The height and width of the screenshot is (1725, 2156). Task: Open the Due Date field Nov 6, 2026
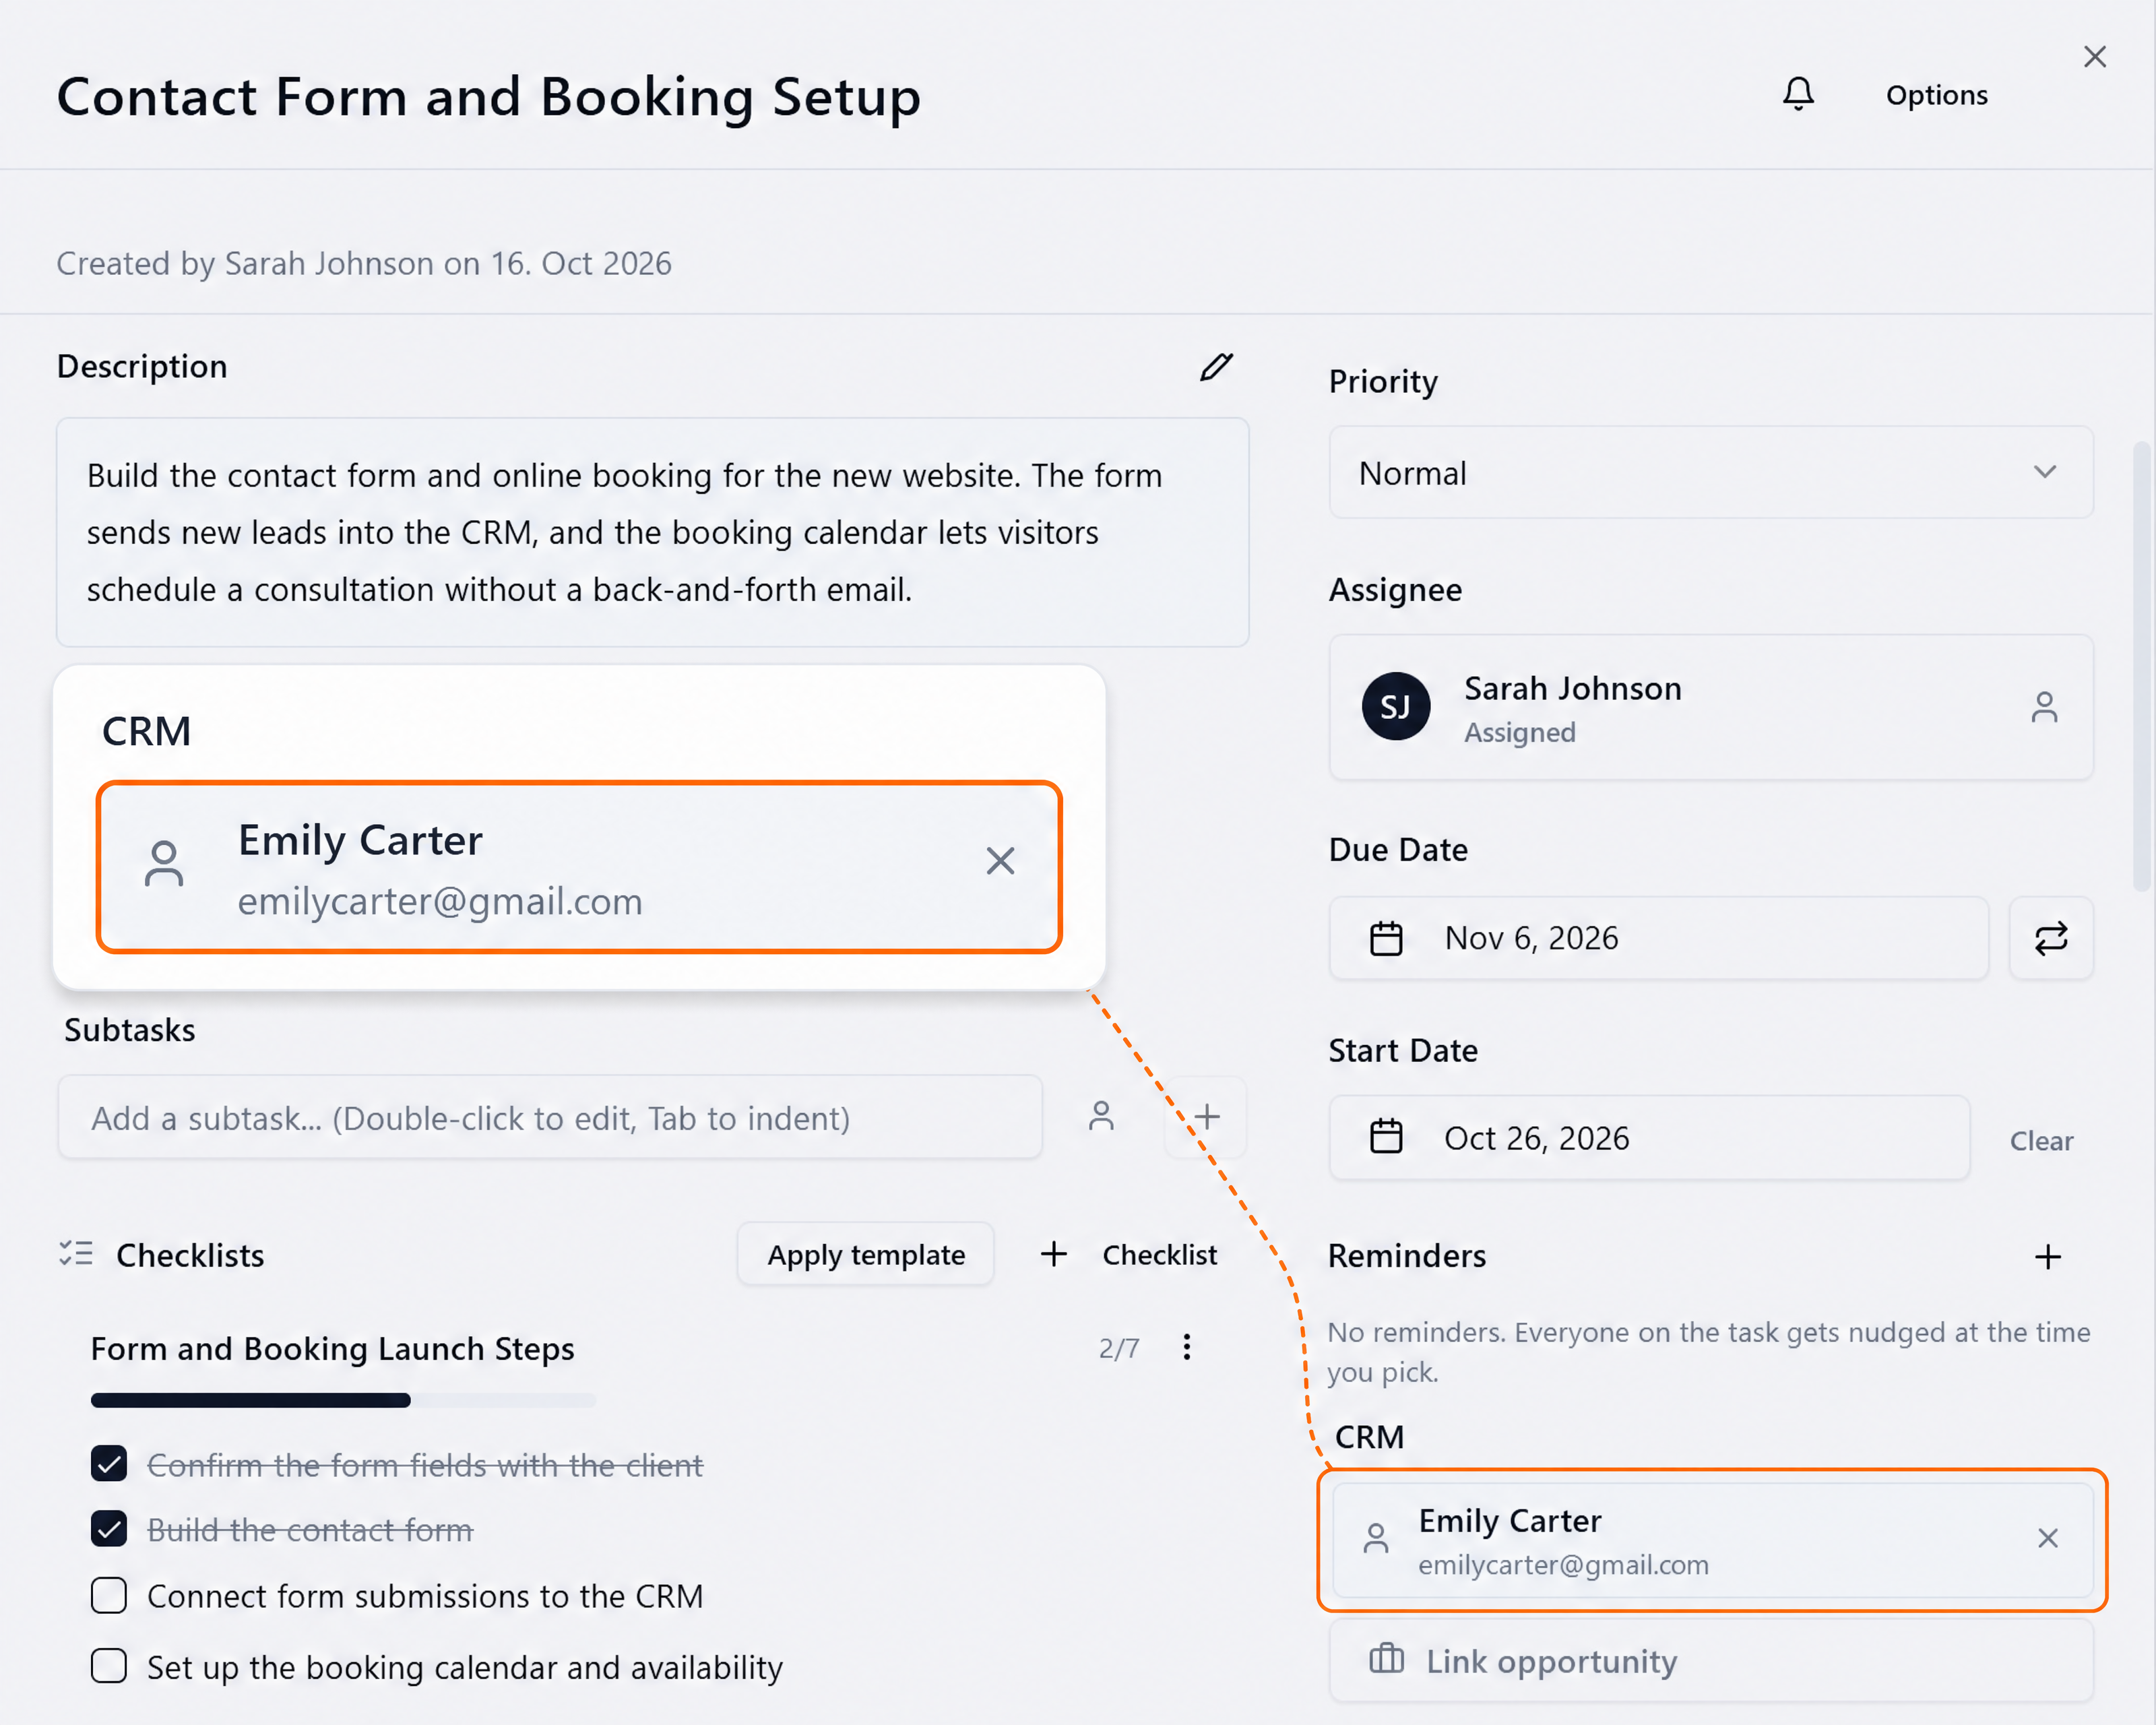[x=1658, y=938]
